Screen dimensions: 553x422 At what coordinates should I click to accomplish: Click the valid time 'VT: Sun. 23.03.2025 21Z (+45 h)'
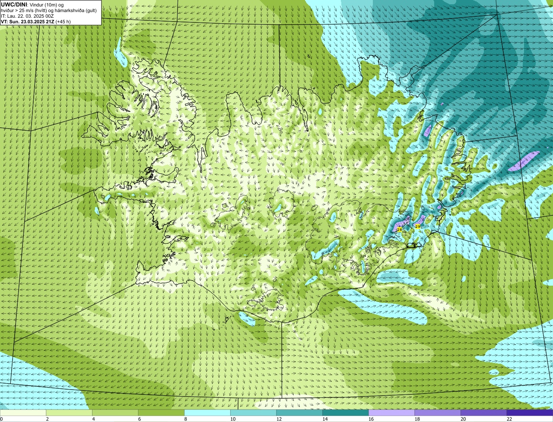(36, 22)
